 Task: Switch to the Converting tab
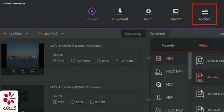133,34
